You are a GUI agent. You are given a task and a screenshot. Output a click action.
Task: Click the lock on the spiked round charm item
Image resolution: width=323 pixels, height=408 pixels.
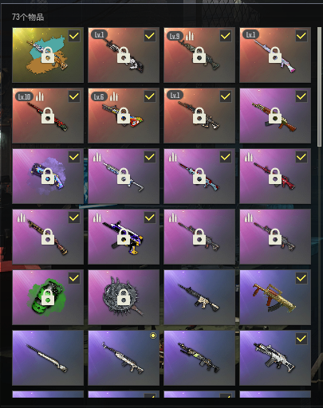point(124,297)
